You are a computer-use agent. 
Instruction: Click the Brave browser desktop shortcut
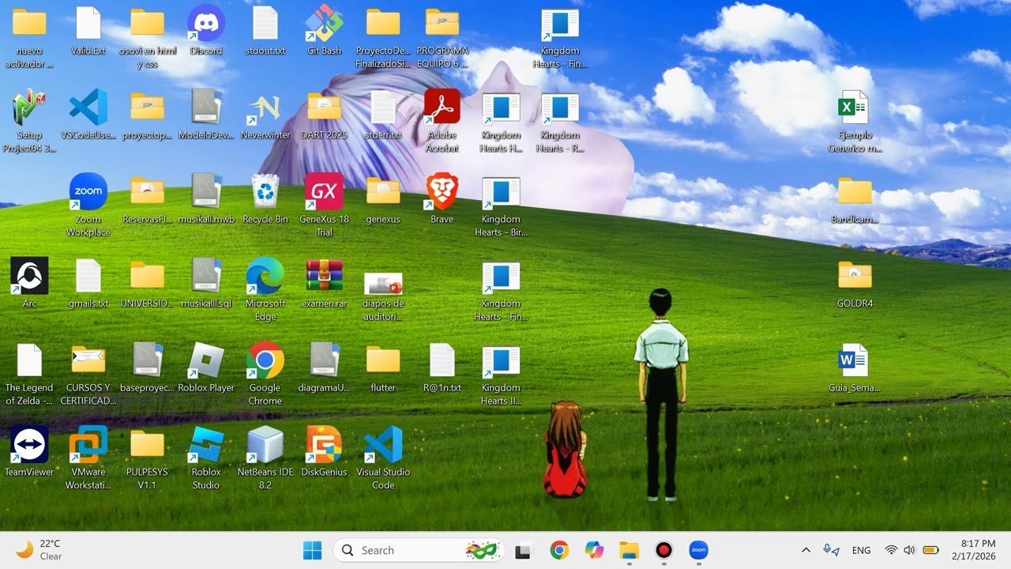(442, 199)
